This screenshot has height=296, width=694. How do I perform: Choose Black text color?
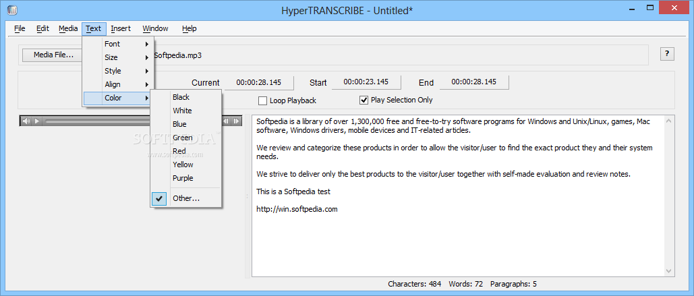tap(186, 97)
